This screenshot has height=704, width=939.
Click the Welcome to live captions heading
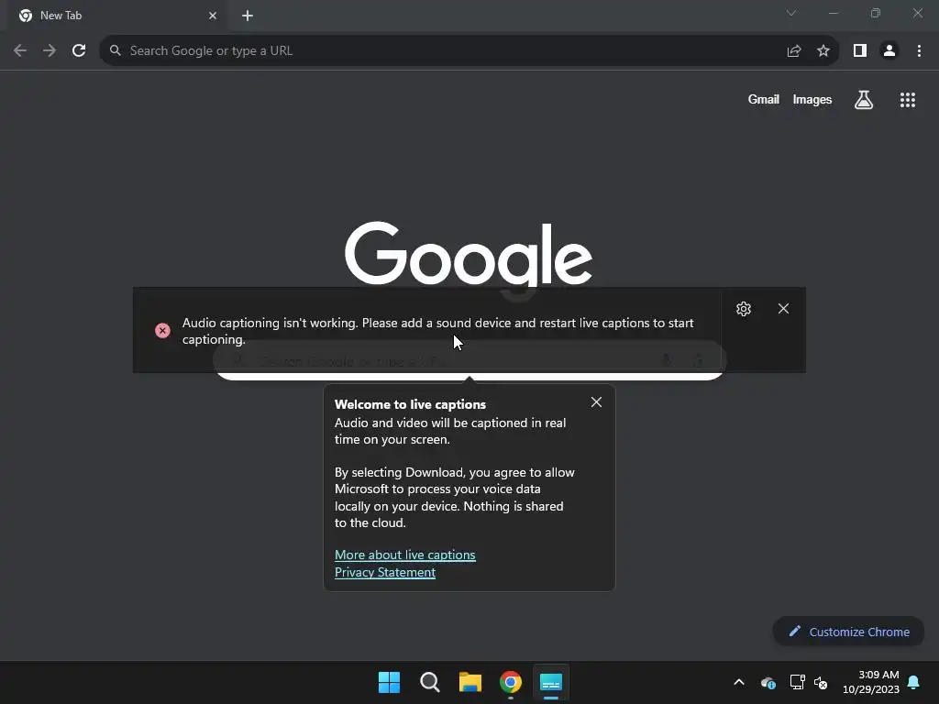(x=410, y=404)
